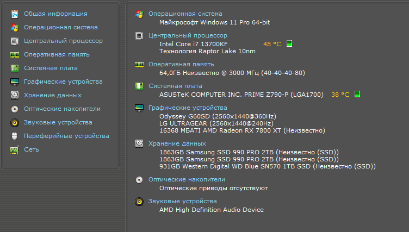Open the Системная плата heading link in summary

click(x=175, y=86)
